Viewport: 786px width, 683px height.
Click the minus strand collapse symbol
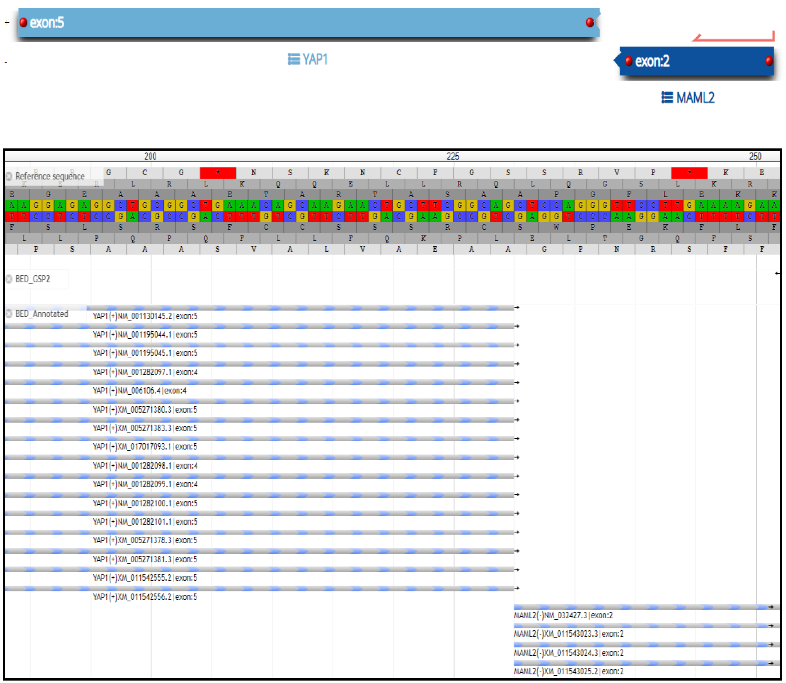[x=6, y=62]
